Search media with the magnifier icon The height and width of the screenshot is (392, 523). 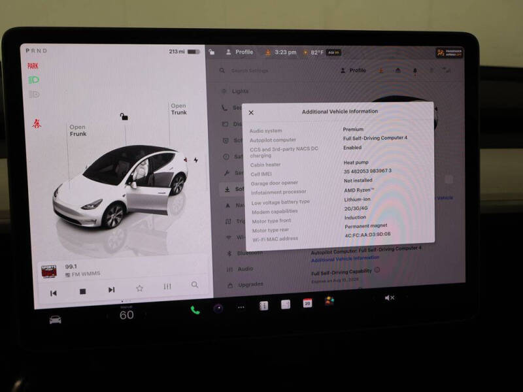click(x=195, y=285)
